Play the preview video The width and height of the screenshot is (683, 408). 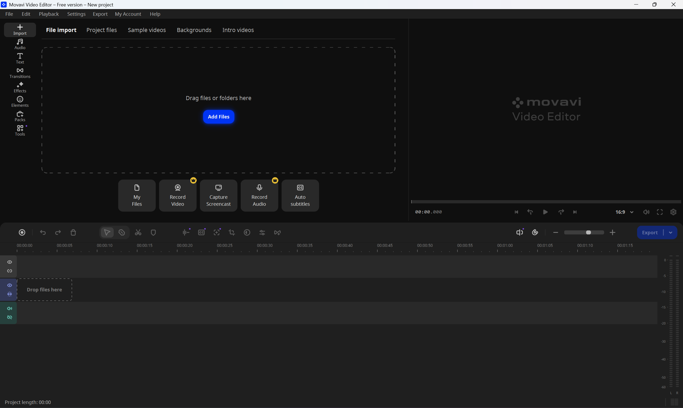[x=545, y=212]
